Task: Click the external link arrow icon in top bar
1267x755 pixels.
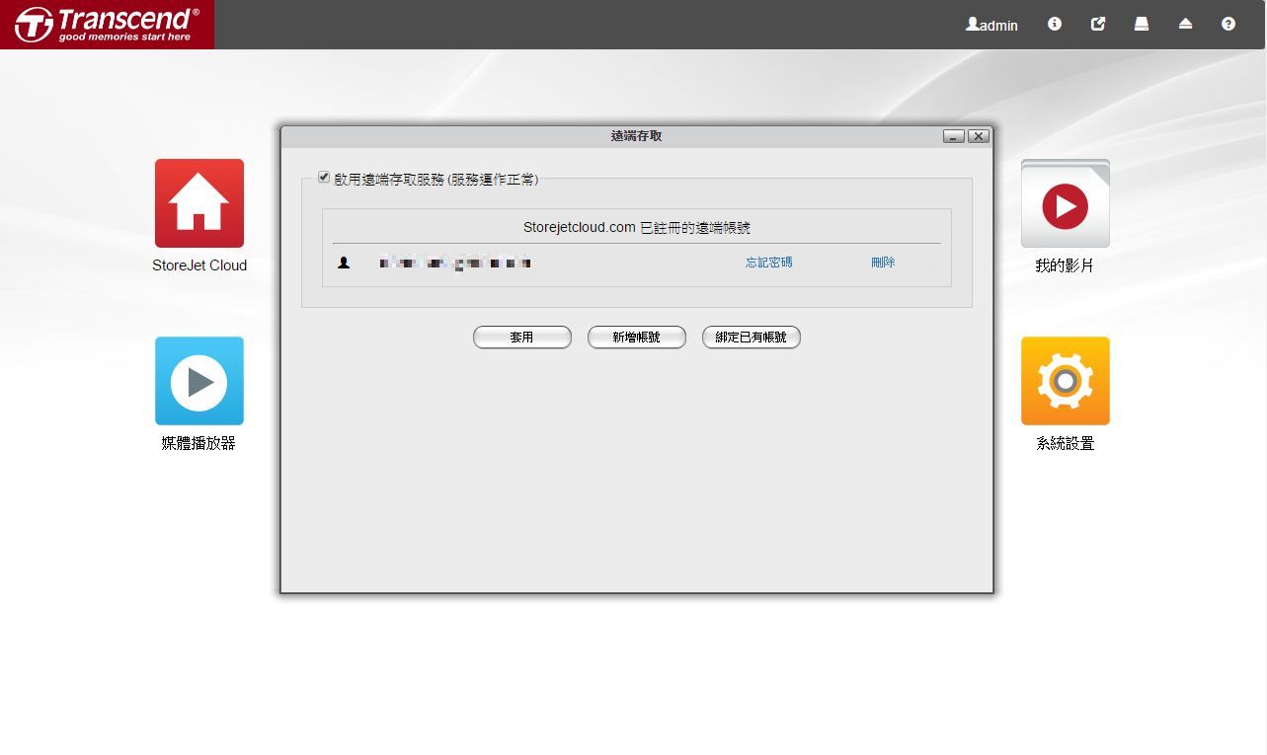Action: (x=1098, y=24)
